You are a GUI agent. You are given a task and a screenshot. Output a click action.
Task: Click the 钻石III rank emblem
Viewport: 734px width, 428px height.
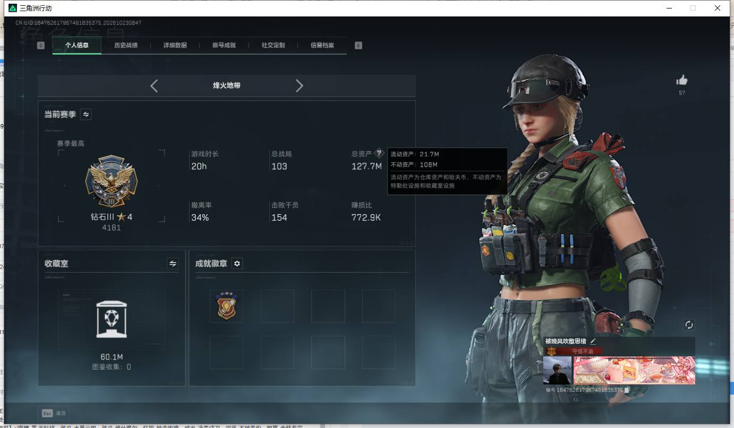pyautogui.click(x=112, y=182)
